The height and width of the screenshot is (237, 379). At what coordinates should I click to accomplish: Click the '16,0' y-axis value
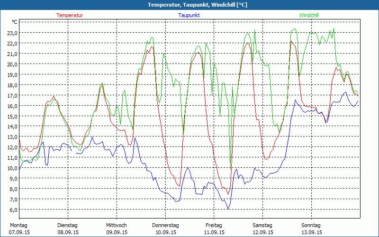(12, 106)
